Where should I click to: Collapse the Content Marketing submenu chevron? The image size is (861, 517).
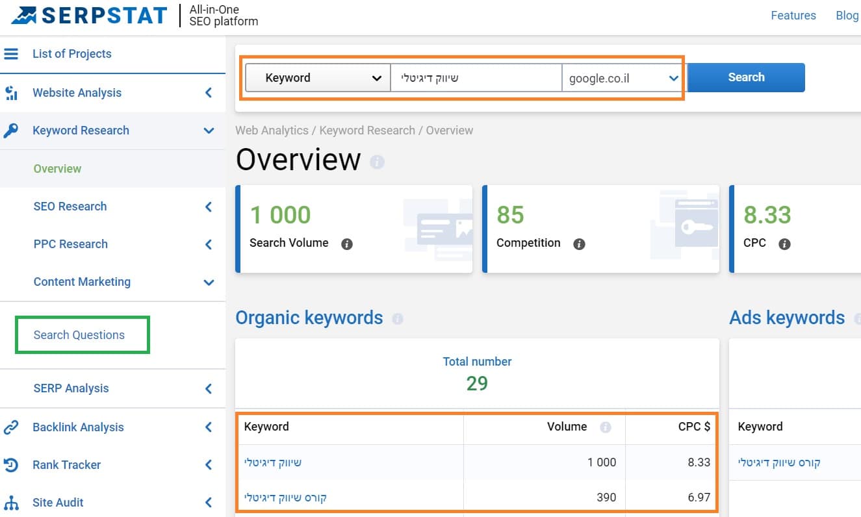pyautogui.click(x=209, y=282)
